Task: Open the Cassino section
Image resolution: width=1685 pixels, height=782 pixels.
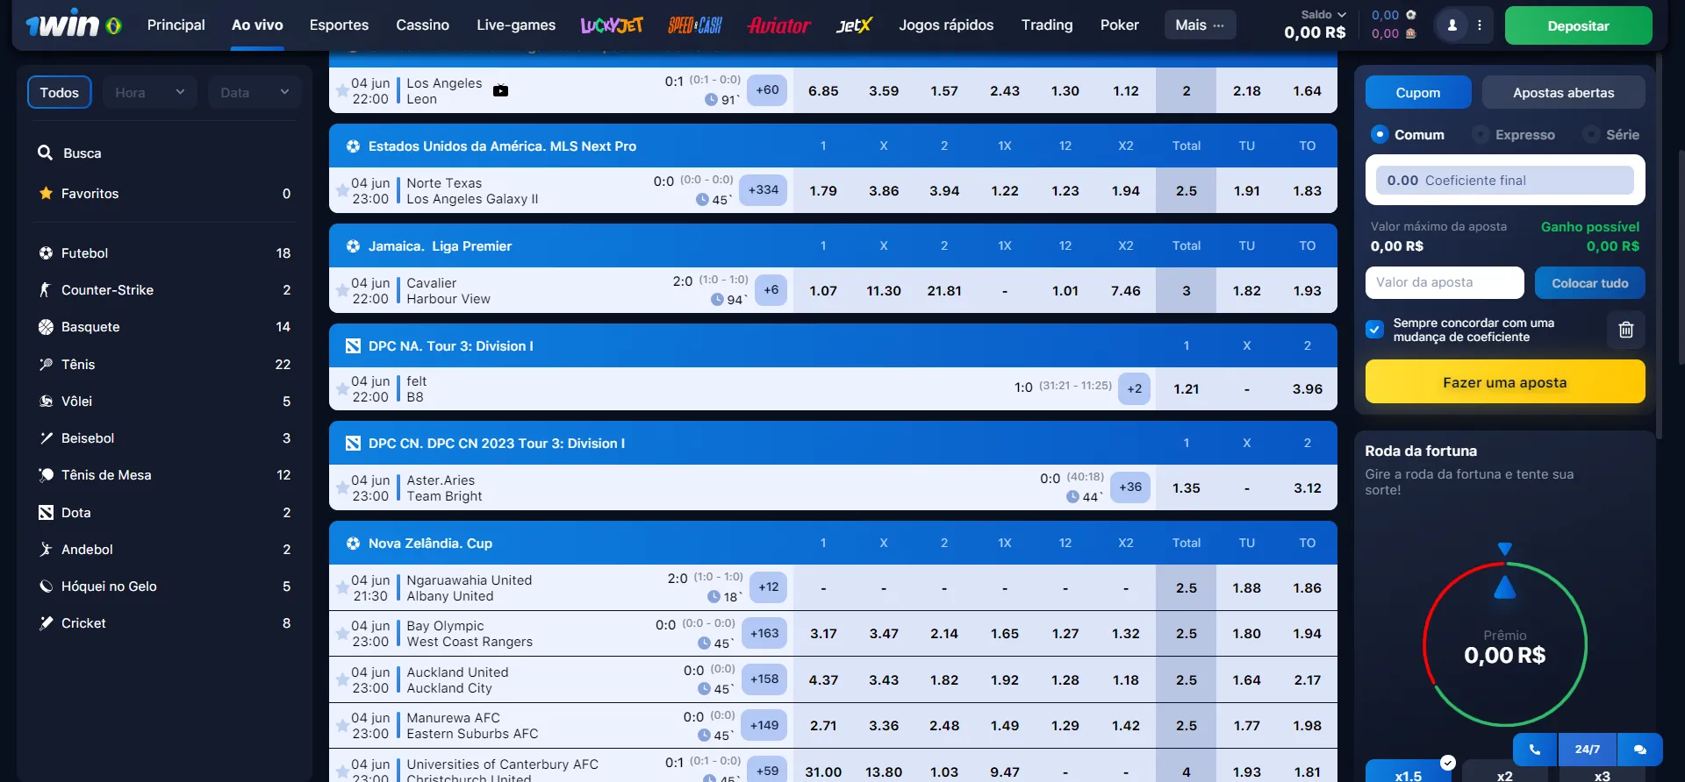Action: 422,25
